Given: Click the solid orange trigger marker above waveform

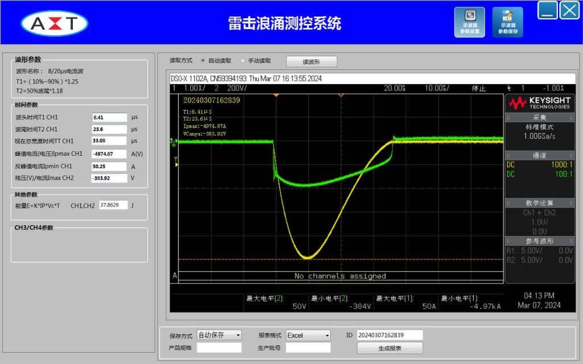Looking at the screenshot, I should (x=276, y=95).
